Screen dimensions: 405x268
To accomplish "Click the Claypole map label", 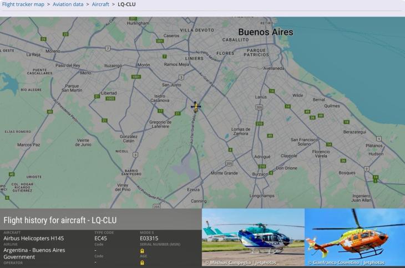I will pos(288,156).
